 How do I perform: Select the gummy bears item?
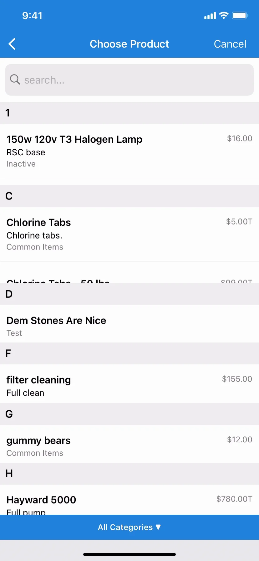click(x=129, y=444)
